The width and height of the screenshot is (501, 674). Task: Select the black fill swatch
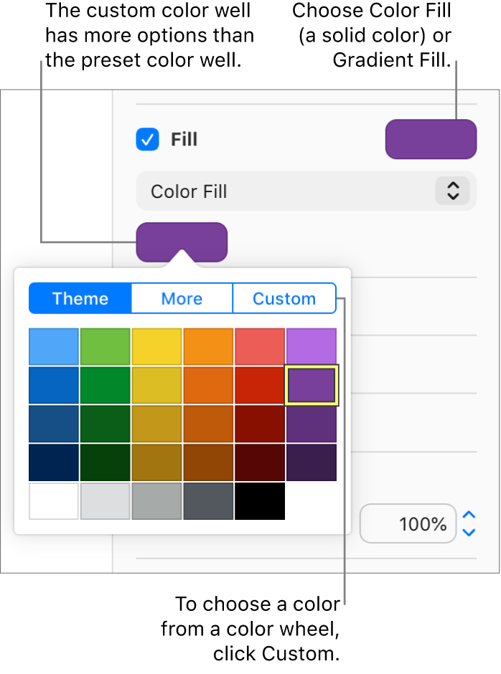(260, 501)
